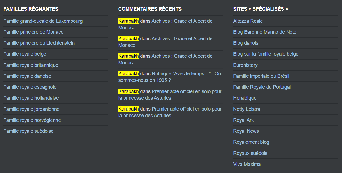The width and height of the screenshot is (342, 173).
Task: Open Famille royale suédoise link
Action: coord(28,131)
